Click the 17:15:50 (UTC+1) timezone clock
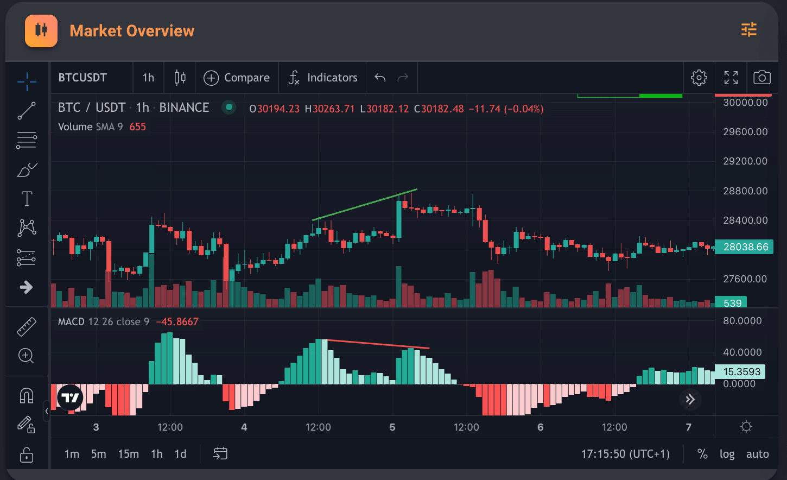 point(625,454)
